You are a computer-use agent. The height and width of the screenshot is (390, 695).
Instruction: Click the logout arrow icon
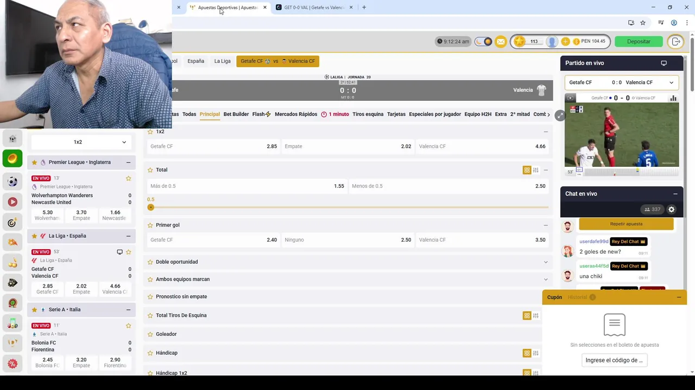coord(675,42)
